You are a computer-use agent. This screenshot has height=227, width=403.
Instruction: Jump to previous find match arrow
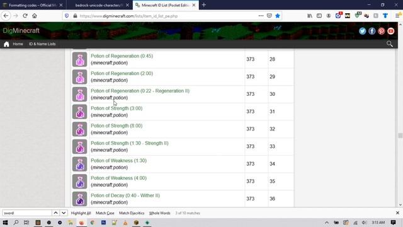point(55,213)
